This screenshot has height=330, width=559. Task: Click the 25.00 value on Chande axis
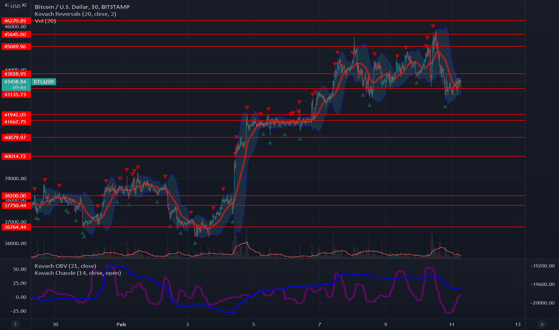click(x=20, y=283)
